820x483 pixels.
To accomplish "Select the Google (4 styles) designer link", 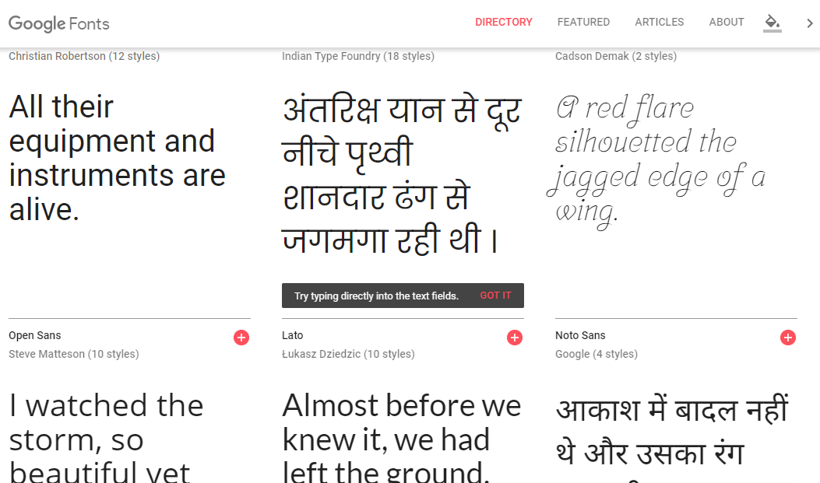I will point(597,354).
